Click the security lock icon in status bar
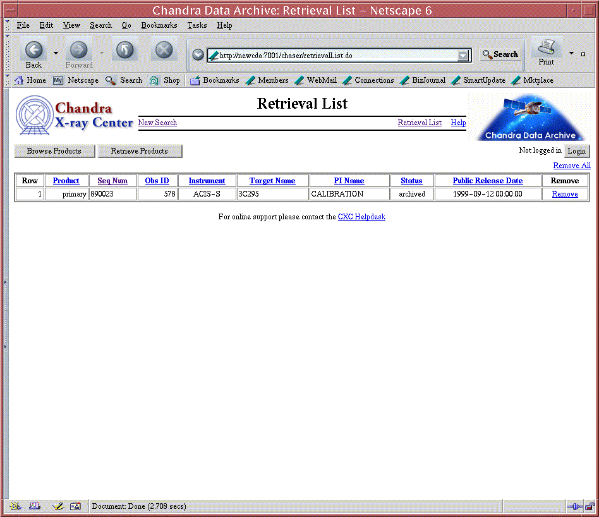Screen dimensions: 599x517 point(590,507)
